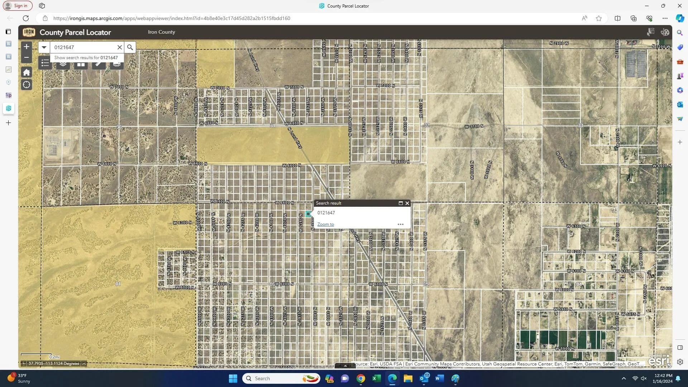This screenshot has width=688, height=387.
Task: Maximize the Search result popup
Action: click(401, 203)
